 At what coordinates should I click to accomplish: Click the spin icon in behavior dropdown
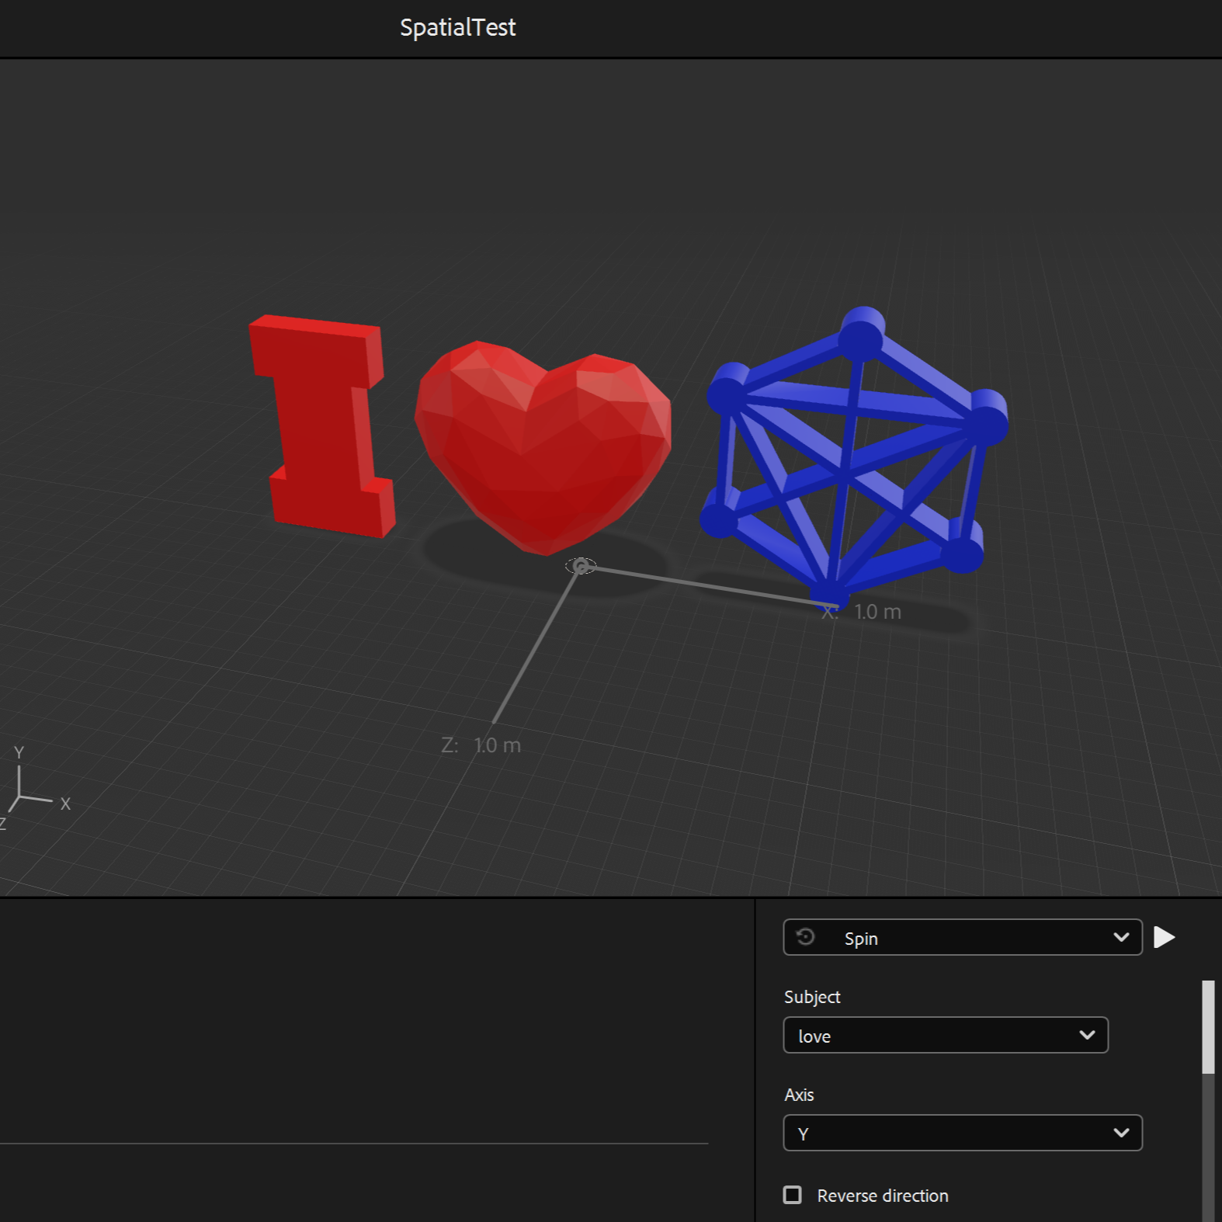806,937
